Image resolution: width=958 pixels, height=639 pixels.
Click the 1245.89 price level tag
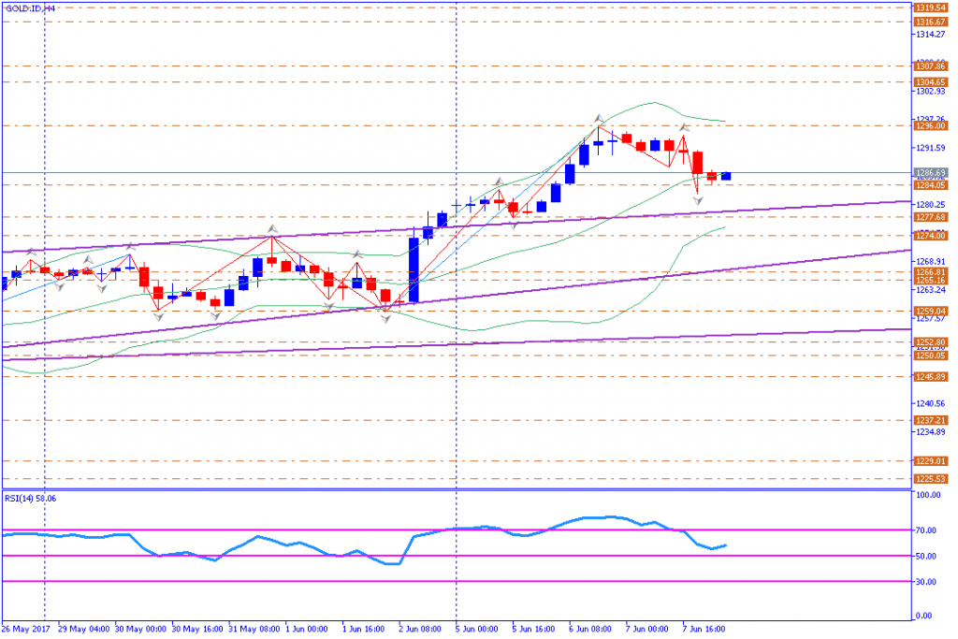point(930,376)
